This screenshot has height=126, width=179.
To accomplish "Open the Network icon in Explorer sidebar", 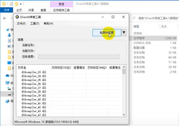I will coord(7,101).
